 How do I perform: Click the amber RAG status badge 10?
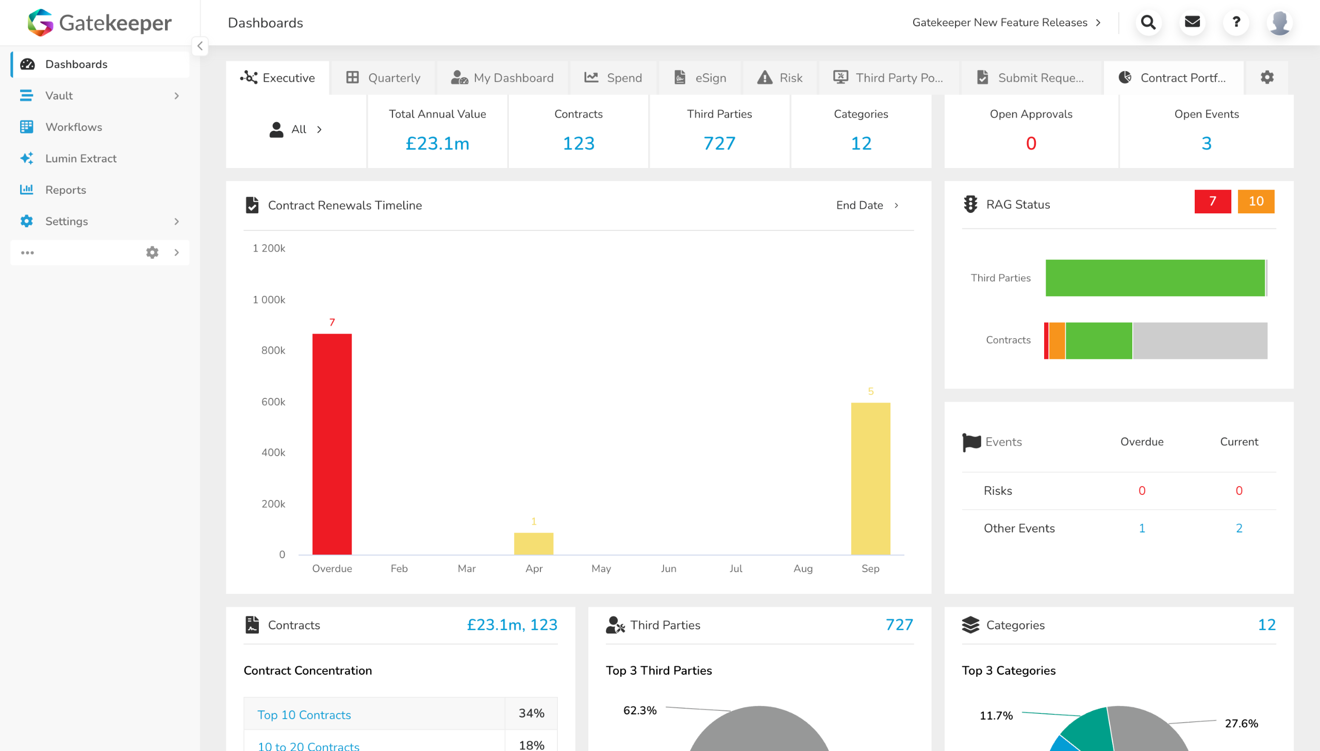(1256, 202)
